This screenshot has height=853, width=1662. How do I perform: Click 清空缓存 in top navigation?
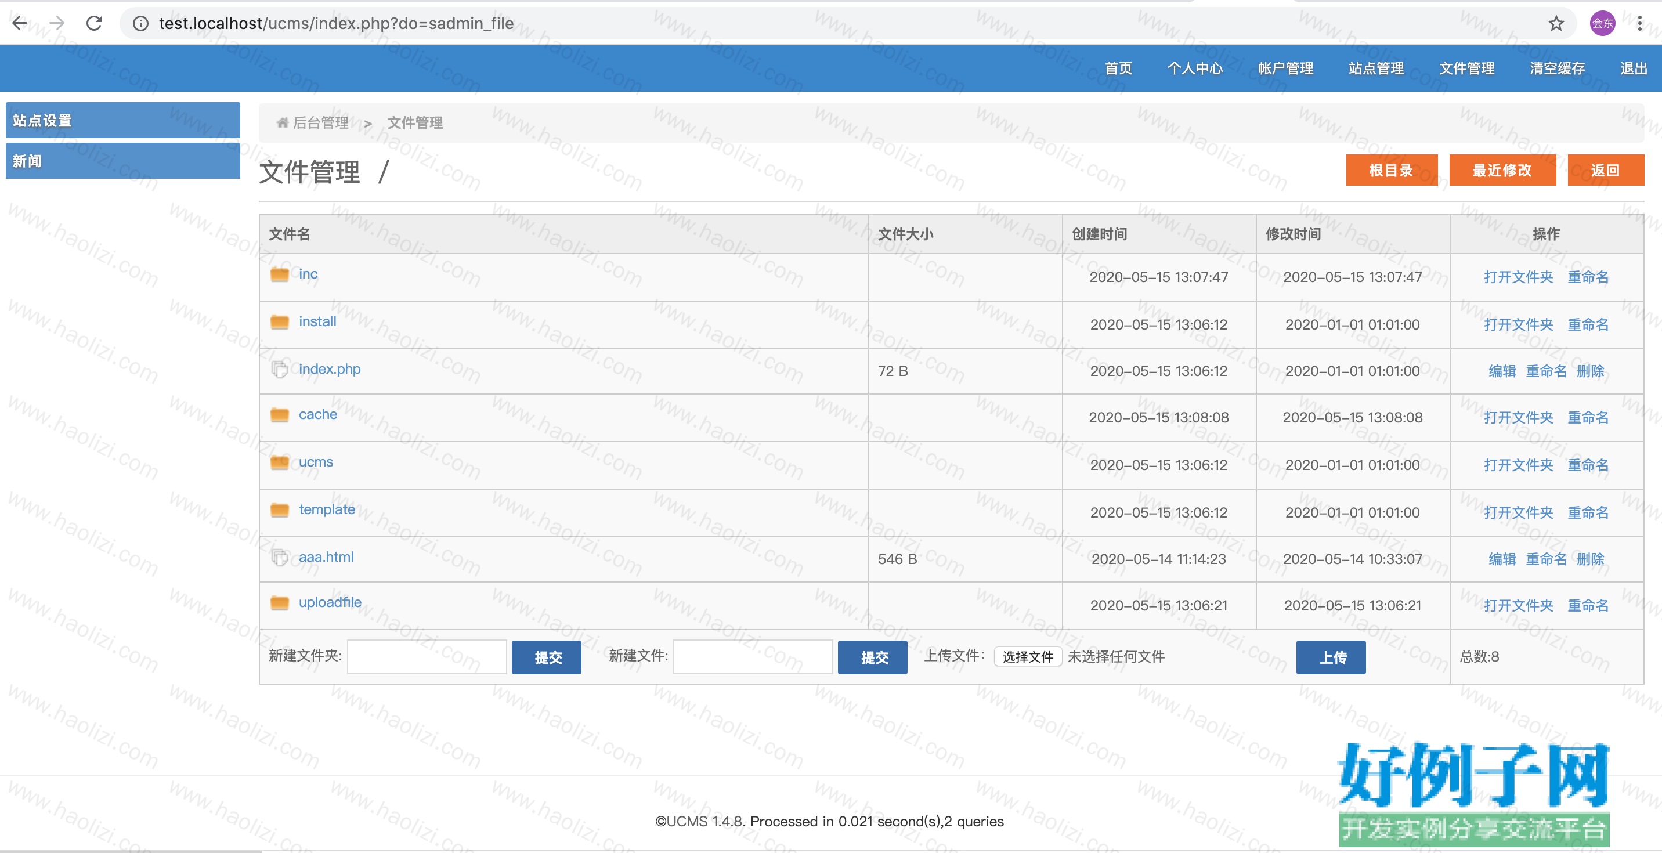point(1557,68)
